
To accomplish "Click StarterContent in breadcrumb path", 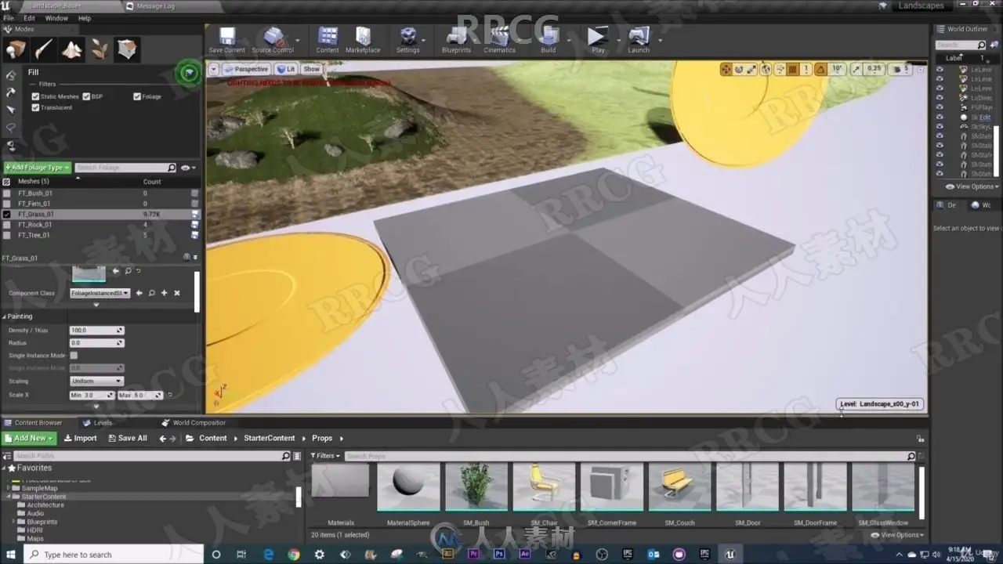I will coord(270,439).
